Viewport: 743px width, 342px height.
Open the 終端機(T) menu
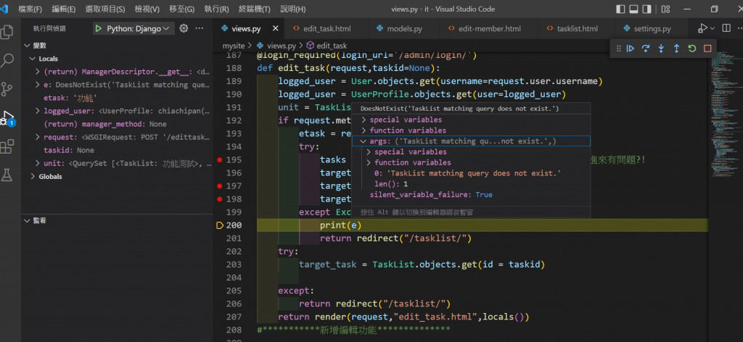click(x=255, y=9)
